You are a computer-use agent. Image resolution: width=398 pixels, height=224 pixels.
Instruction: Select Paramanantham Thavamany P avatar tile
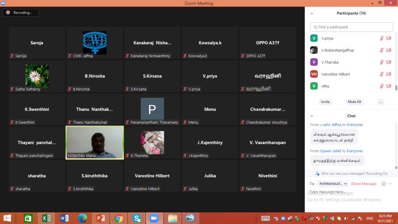click(x=152, y=109)
